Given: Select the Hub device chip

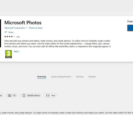Looking at the screenshot, I should click(x=50, y=96).
